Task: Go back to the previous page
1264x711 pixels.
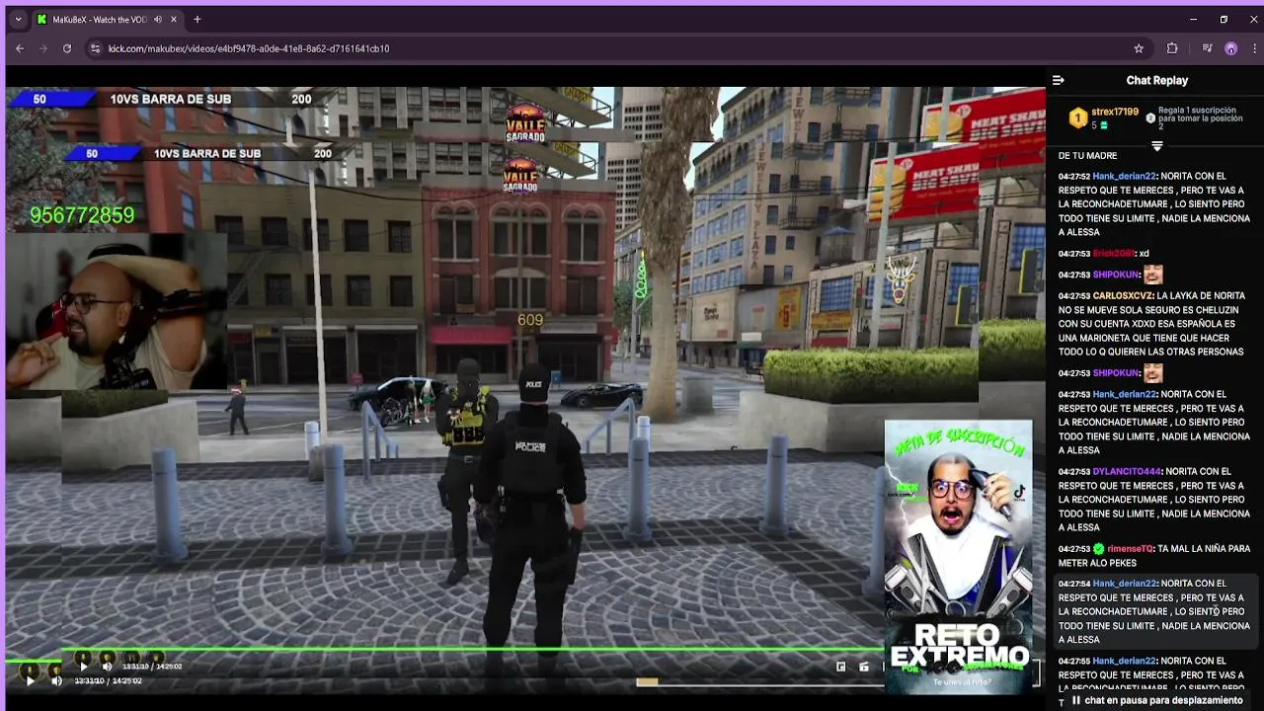Action: click(20, 48)
